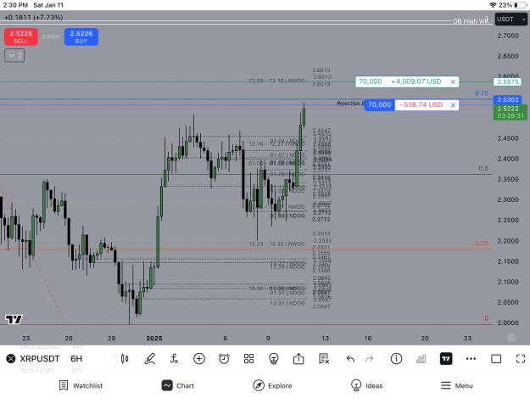
Task: Open the XRPUSDT symbol search
Action: (40, 358)
